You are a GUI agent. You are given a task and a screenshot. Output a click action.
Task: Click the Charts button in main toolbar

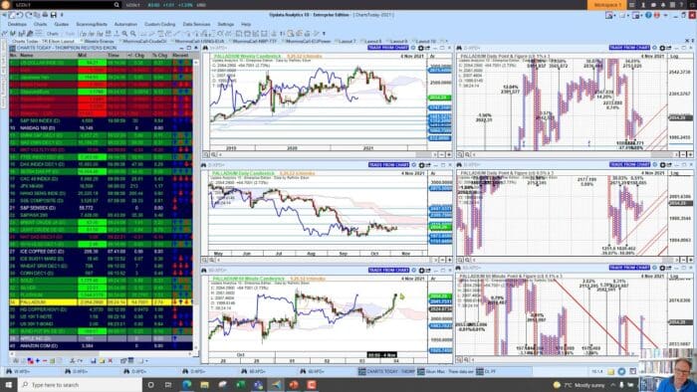pyautogui.click(x=53, y=33)
